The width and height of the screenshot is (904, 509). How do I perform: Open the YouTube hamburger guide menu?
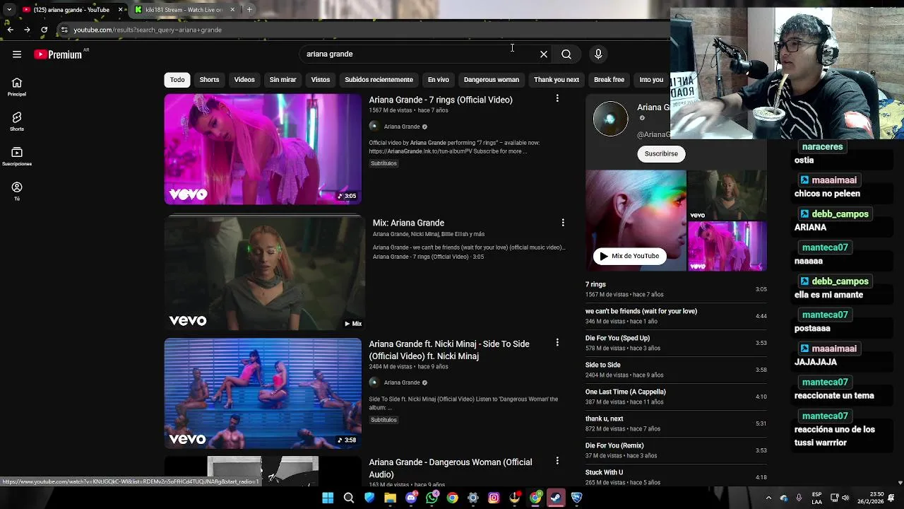[17, 54]
